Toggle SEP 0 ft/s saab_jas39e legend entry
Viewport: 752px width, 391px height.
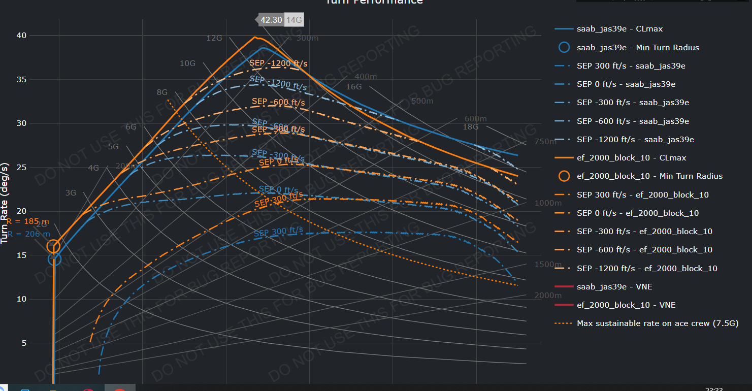[x=626, y=84]
